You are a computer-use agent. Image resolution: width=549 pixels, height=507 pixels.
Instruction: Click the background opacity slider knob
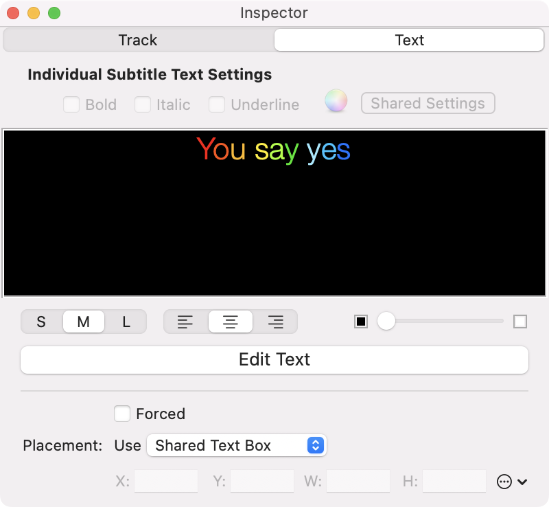(386, 321)
